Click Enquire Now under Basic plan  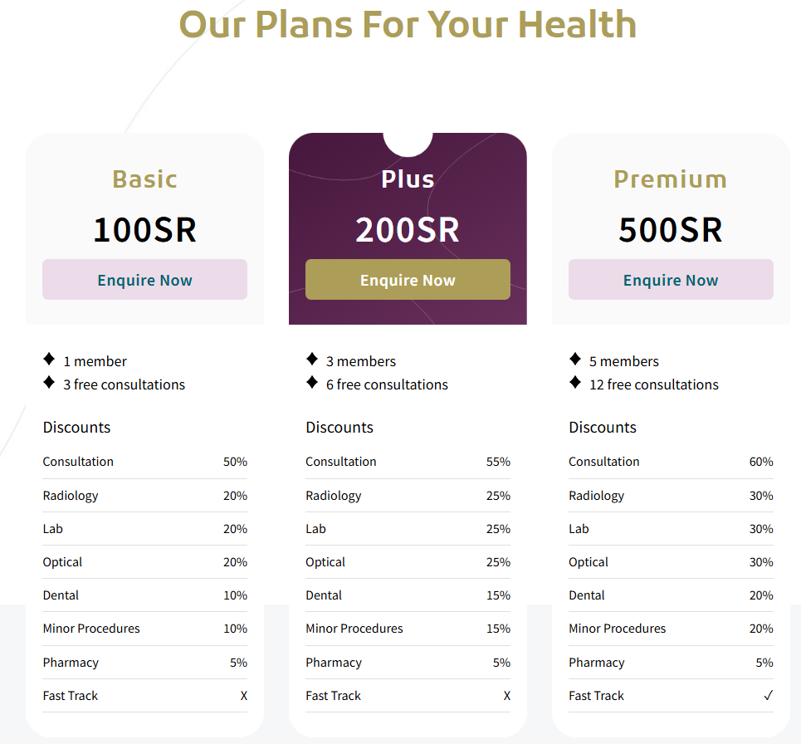(144, 280)
